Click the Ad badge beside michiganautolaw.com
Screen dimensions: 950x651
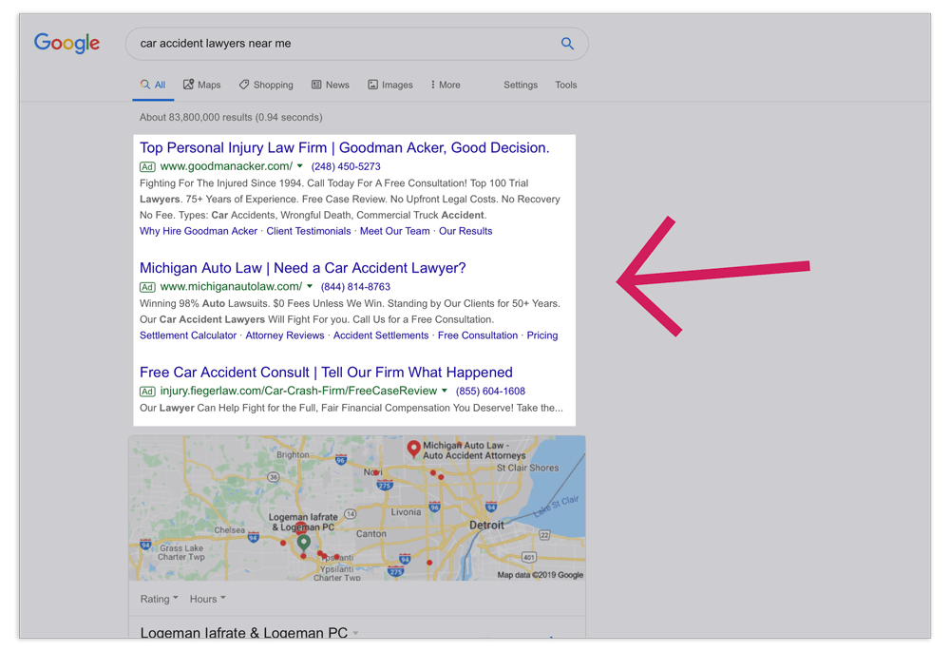(x=147, y=287)
